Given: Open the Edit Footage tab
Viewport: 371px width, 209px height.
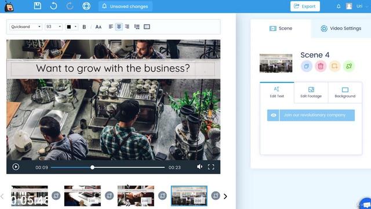Looking at the screenshot, I should tap(311, 92).
